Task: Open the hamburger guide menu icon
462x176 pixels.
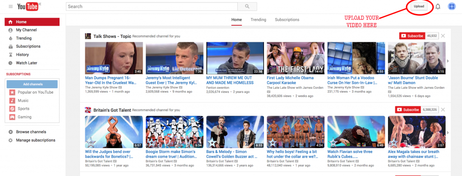Action: coord(11,6)
